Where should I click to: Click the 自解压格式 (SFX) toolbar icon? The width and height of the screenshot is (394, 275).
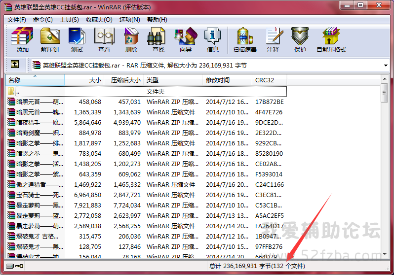[331, 36]
